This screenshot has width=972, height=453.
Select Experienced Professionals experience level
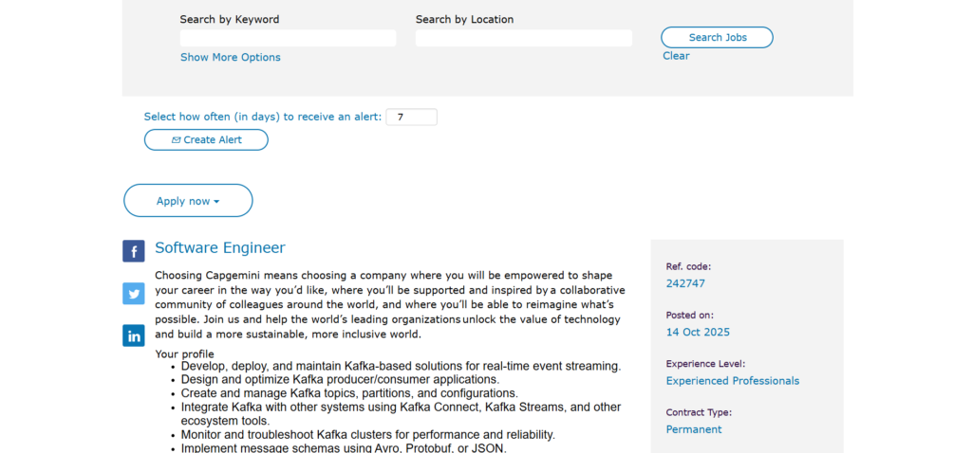(732, 381)
